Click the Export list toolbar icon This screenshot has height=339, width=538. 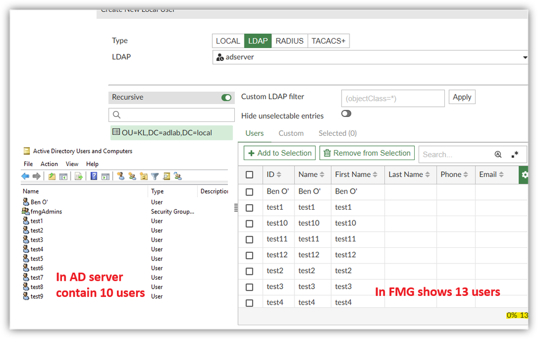79,176
